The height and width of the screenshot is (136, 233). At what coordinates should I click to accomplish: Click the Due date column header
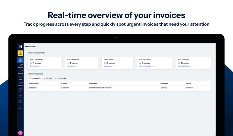click(188, 83)
